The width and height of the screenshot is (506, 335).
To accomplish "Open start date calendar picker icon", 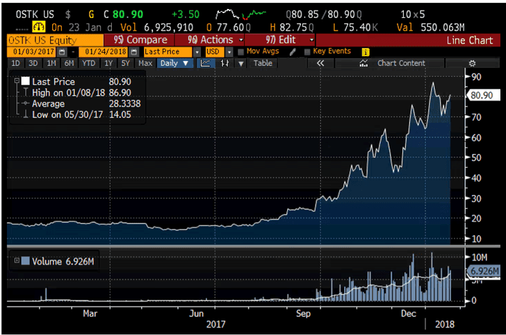I will pos(63,52).
